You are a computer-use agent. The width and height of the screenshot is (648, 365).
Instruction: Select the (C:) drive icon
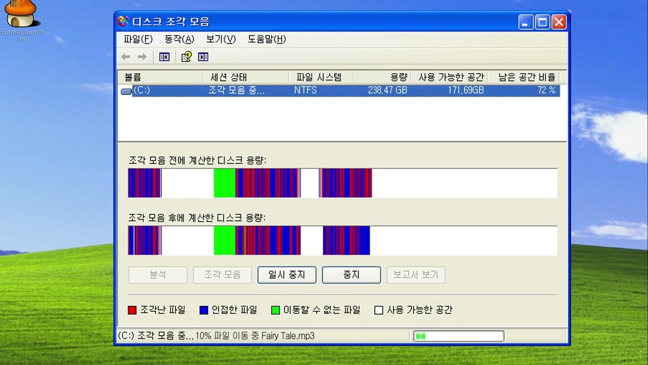click(126, 91)
